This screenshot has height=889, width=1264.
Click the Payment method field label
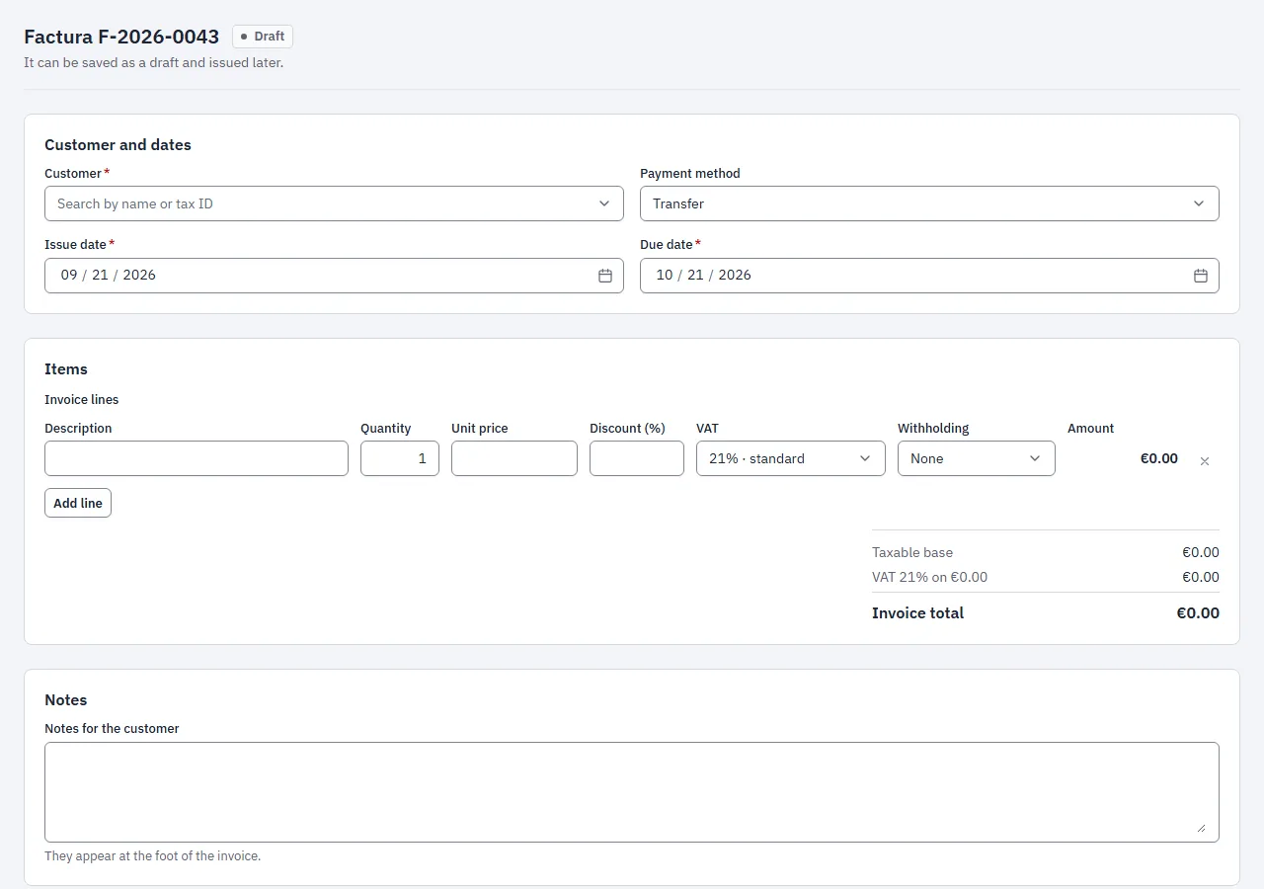pos(690,174)
